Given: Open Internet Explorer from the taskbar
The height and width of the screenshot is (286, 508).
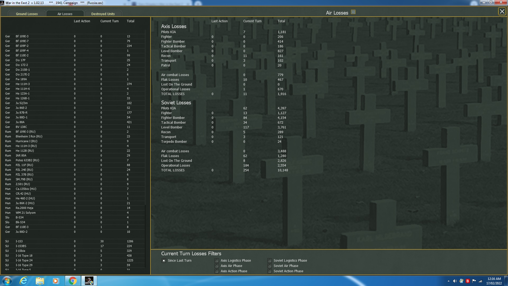Looking at the screenshot, I should (x=24, y=281).
